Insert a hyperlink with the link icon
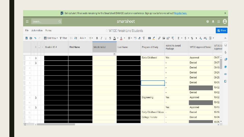244x137 pixels. (159, 38)
